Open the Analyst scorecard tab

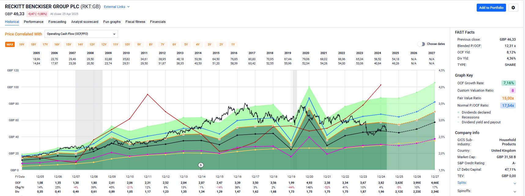tap(85, 22)
